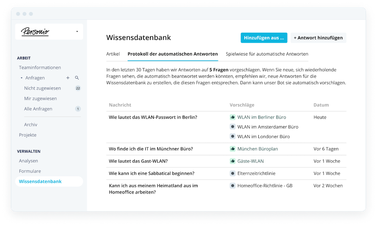The image size is (377, 226).
Task: Click the Vorschläge column header
Action: click(x=242, y=105)
